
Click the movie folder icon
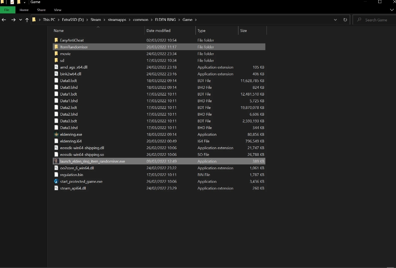56,54
